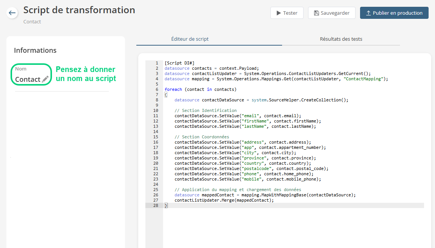Click the SetValue "phone" home_phone line
This screenshot has height=248, width=435.
(x=244, y=174)
